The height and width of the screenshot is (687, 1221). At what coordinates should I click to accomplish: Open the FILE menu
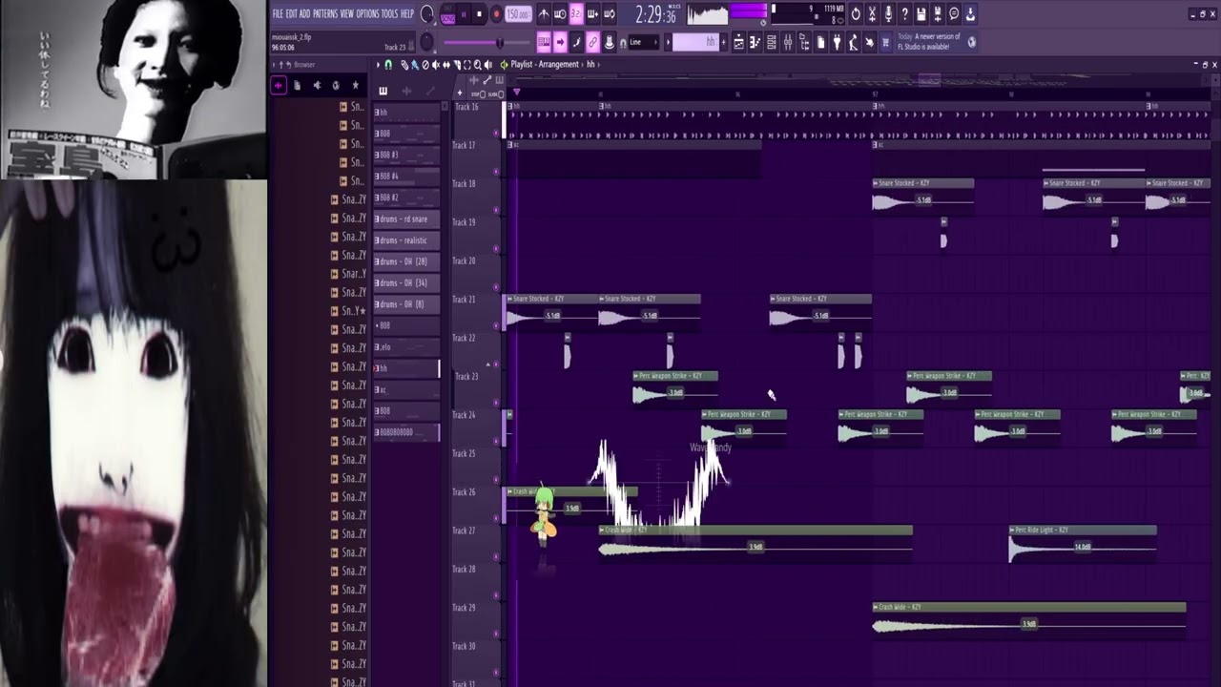tap(278, 13)
